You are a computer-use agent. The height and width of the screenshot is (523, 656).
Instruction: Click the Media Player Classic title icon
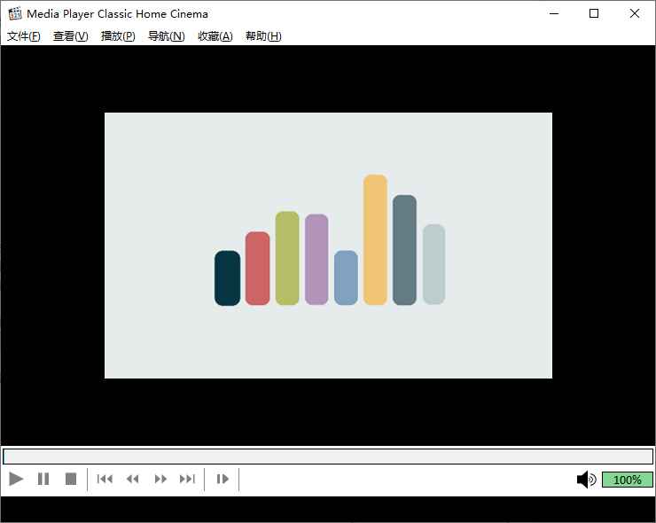[15, 13]
